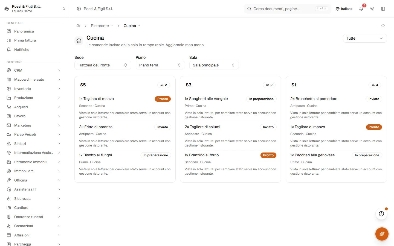Image resolution: width=394 pixels, height=246 pixels.
Task: Click the Parco Veicoli car icon
Action: (x=9, y=134)
